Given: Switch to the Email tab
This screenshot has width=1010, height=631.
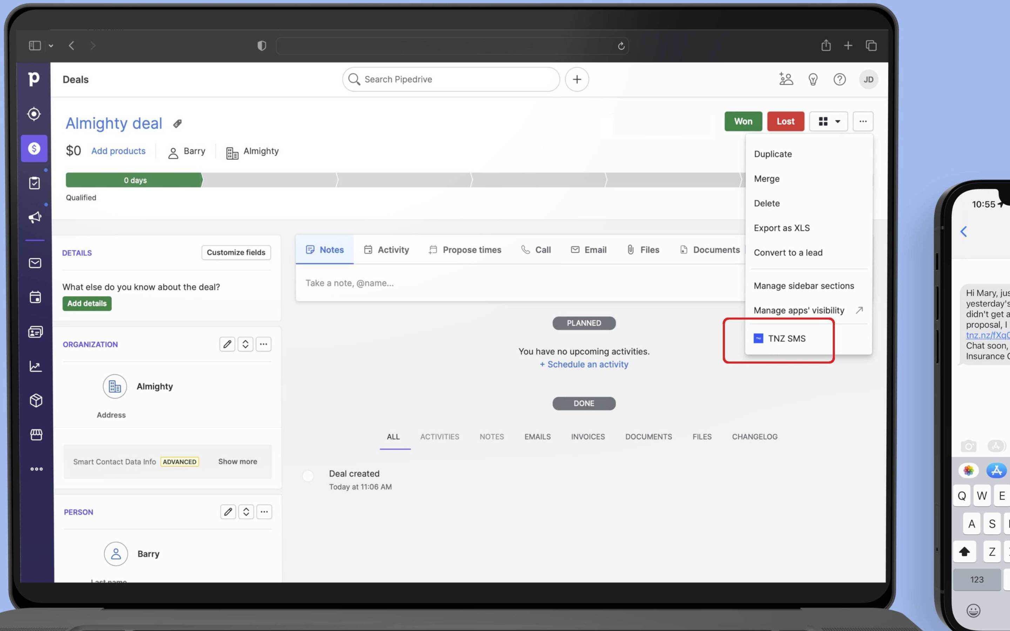Looking at the screenshot, I should (x=588, y=250).
